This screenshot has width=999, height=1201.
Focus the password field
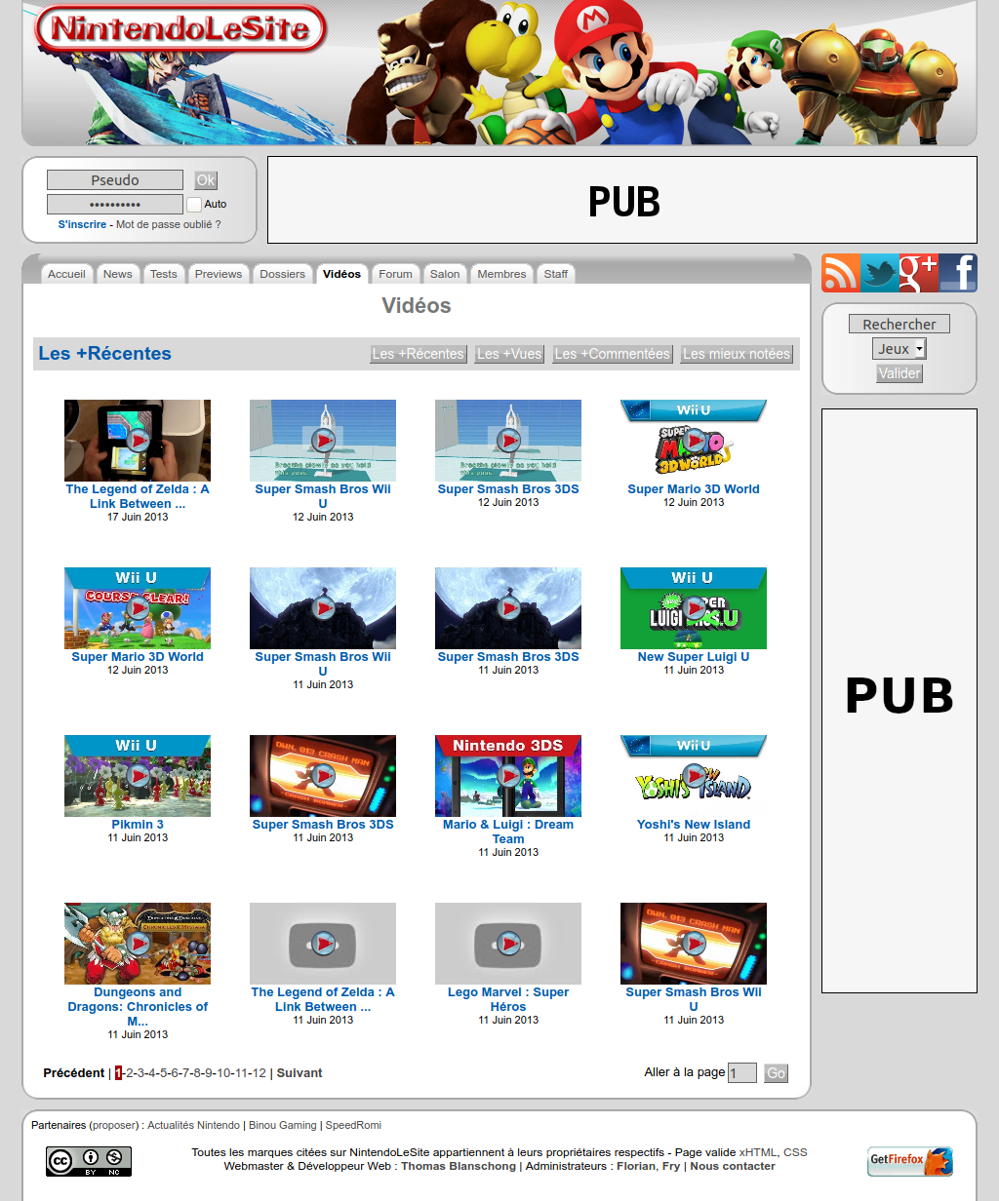click(x=115, y=205)
